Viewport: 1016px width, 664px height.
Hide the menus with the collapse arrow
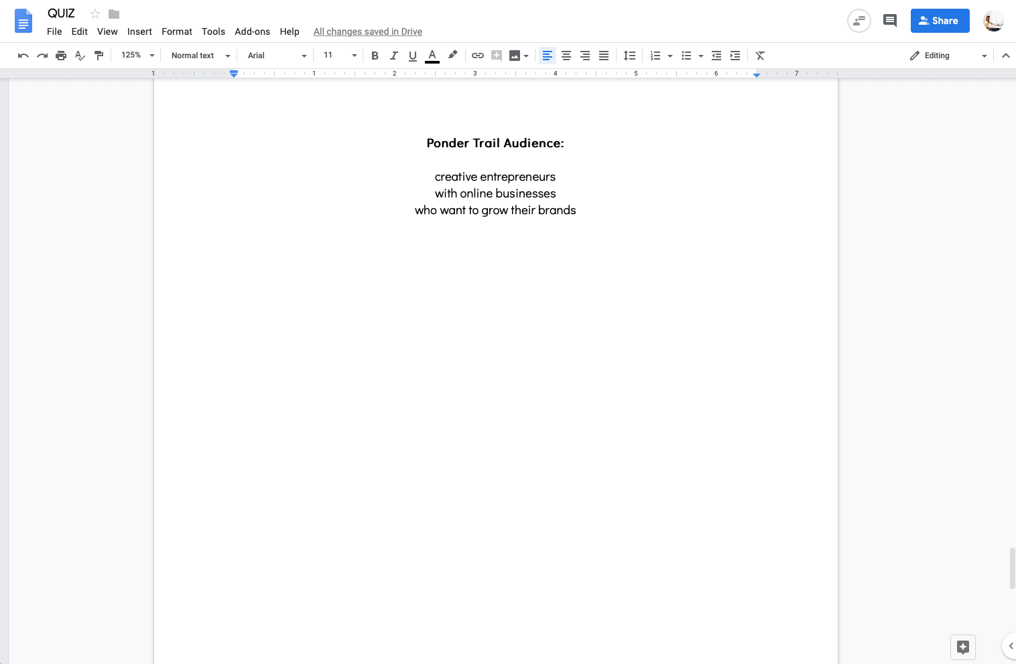tap(1005, 56)
